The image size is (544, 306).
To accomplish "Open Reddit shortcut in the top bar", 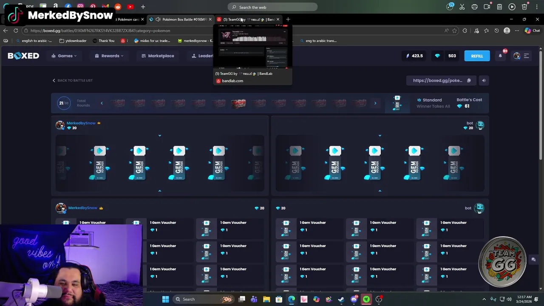I will tap(118, 7).
